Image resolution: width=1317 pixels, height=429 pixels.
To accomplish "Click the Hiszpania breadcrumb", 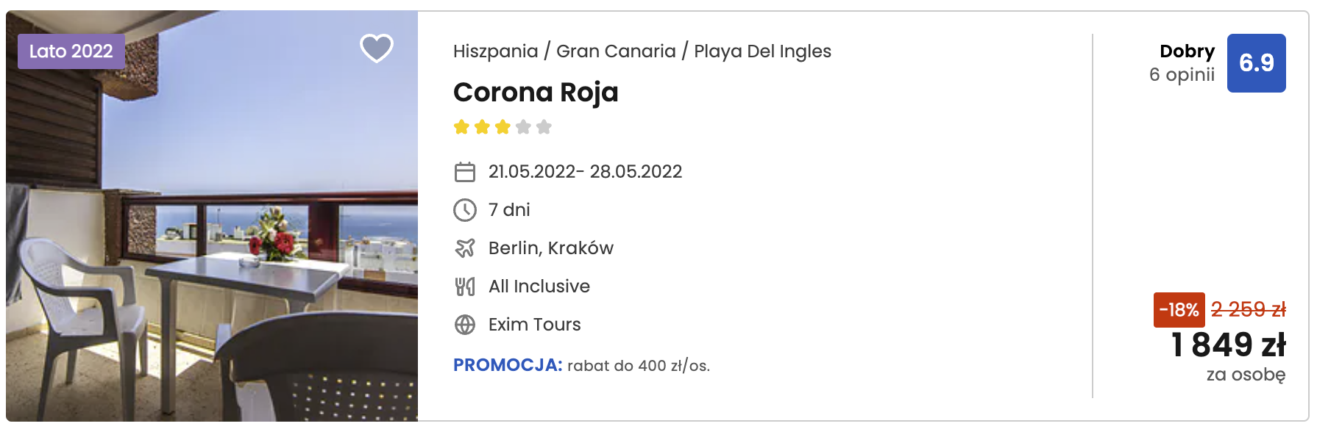I will point(495,51).
